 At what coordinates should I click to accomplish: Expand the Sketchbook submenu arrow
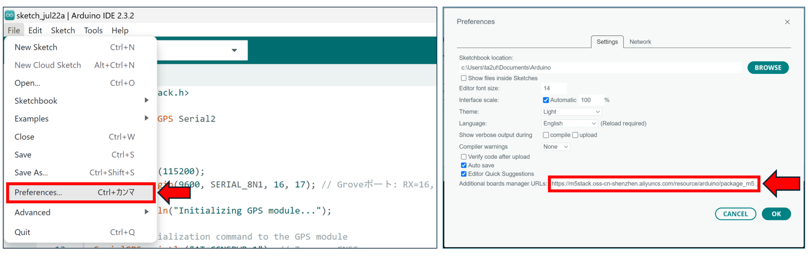click(146, 100)
